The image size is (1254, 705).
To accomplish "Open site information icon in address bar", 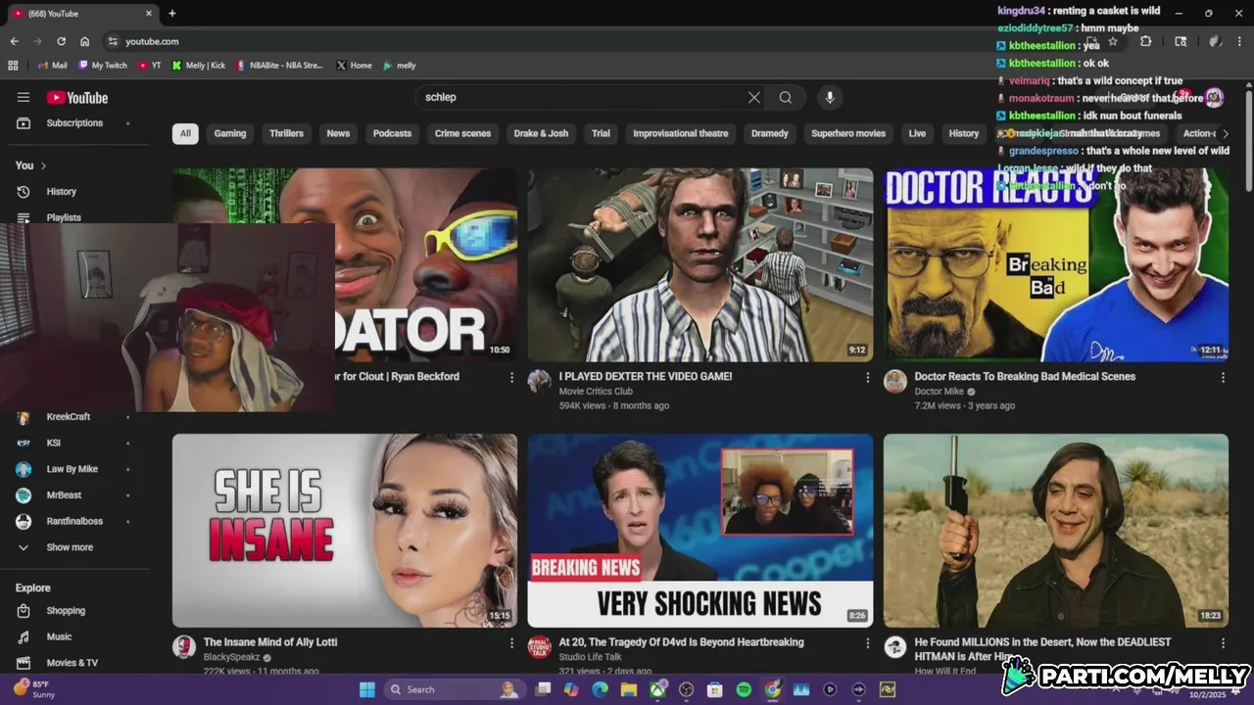I will click(113, 41).
